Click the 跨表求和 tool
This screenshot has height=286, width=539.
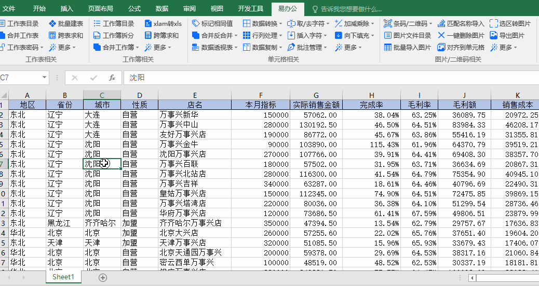click(x=66, y=35)
